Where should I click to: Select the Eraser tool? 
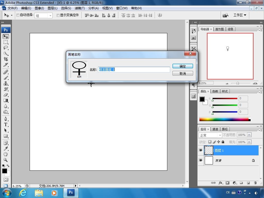pyautogui.click(x=6, y=95)
